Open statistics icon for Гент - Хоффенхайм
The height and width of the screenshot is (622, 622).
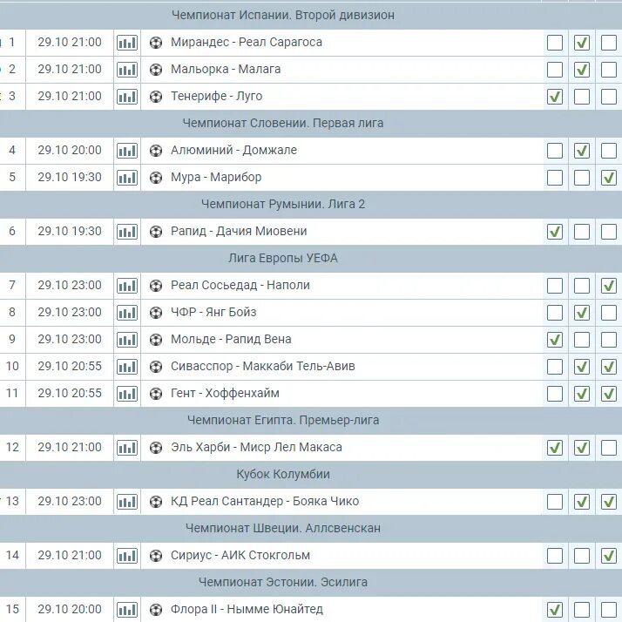point(127,393)
